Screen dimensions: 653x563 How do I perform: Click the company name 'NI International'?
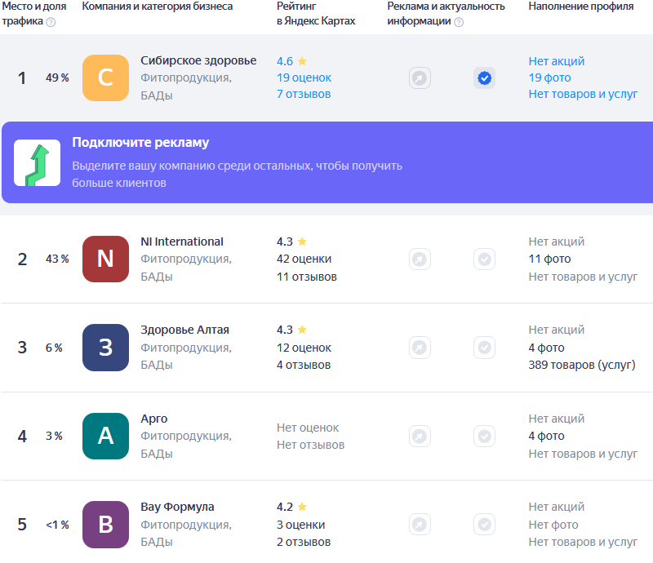click(182, 242)
